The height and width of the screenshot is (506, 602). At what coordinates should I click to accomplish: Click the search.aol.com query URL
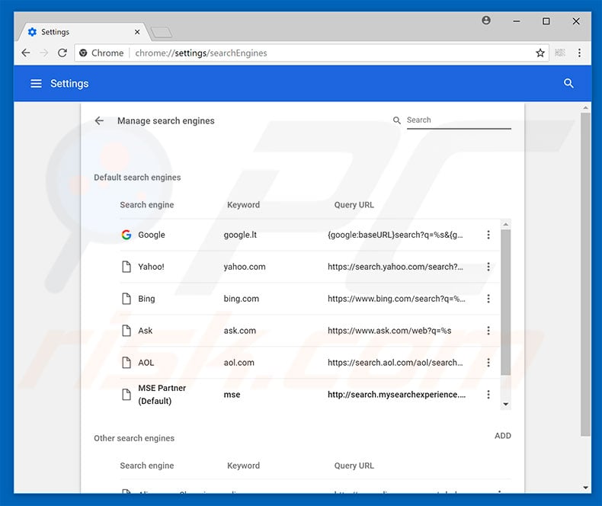click(x=395, y=362)
